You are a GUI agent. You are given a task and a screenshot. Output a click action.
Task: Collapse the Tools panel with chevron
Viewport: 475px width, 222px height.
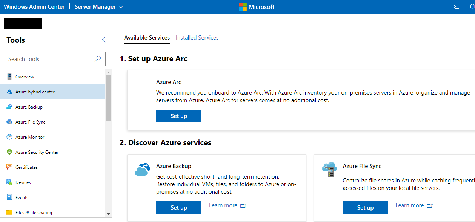click(x=103, y=40)
